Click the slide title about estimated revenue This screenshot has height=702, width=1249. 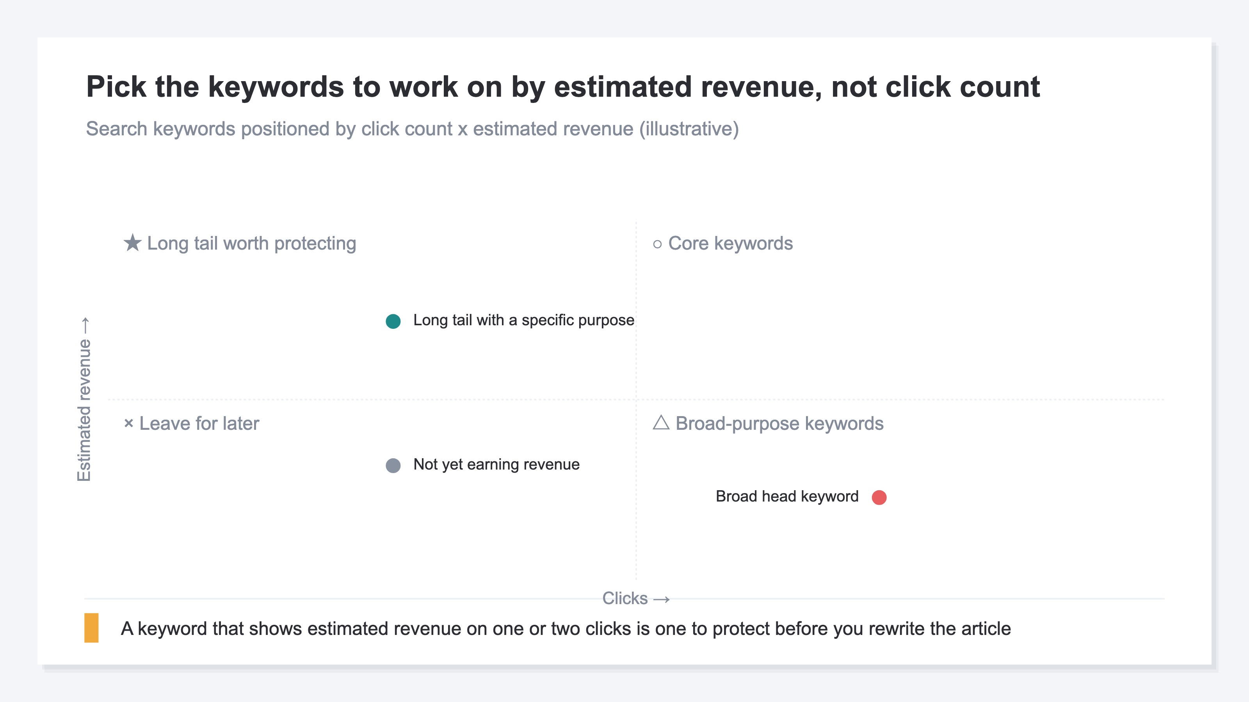(x=563, y=87)
